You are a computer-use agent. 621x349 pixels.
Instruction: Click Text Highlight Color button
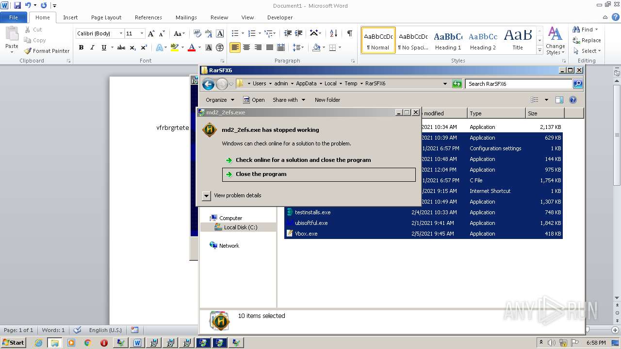(175, 48)
